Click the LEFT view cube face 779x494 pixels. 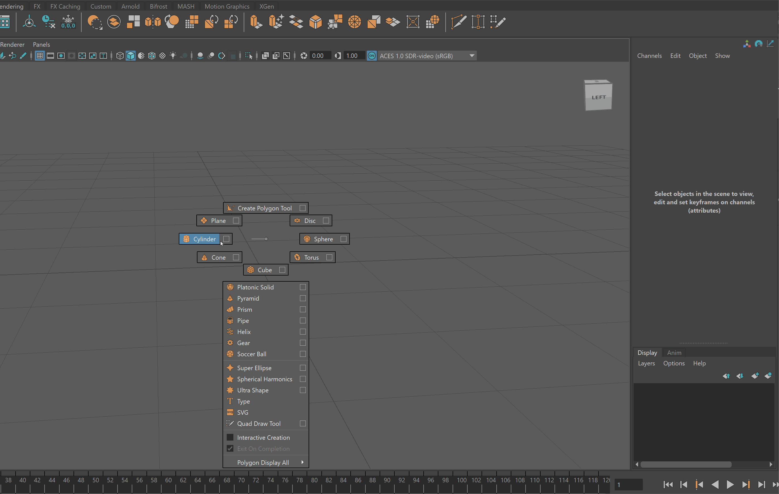tap(599, 97)
